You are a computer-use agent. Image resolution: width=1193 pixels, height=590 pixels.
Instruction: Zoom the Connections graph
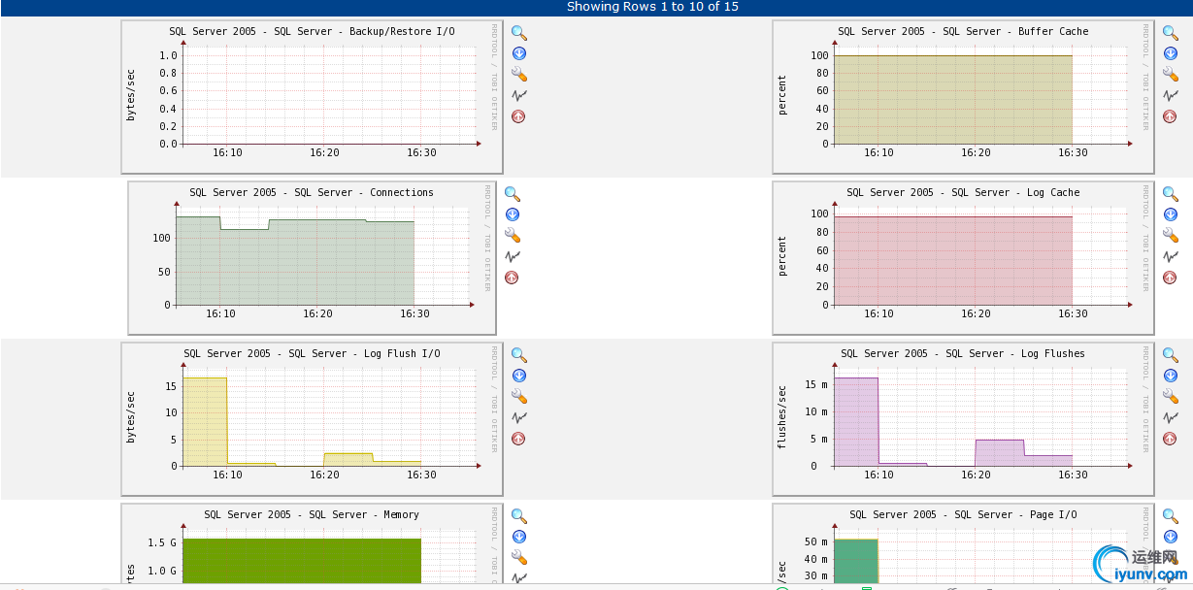point(513,194)
